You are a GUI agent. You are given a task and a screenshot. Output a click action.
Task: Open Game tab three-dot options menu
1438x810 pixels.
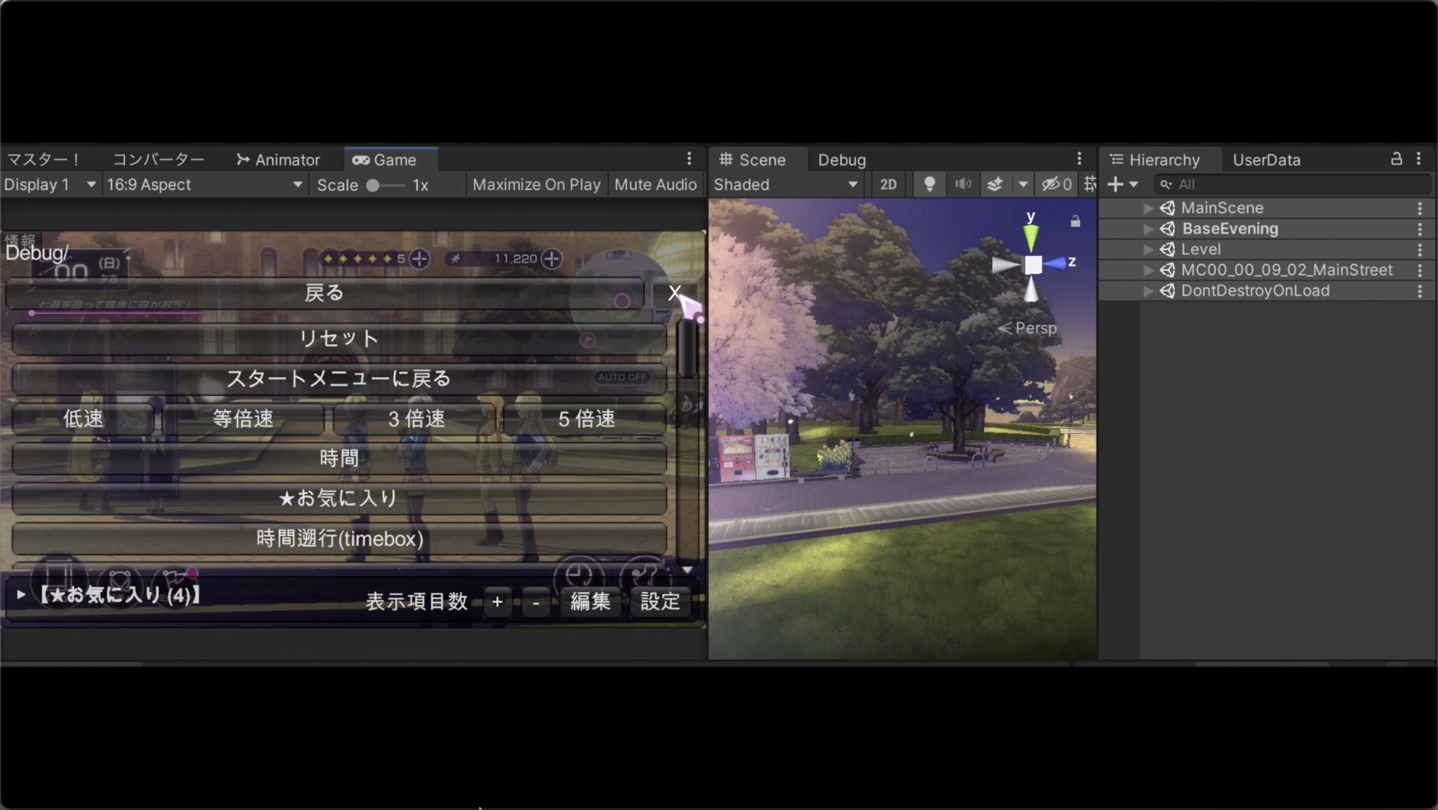690,159
